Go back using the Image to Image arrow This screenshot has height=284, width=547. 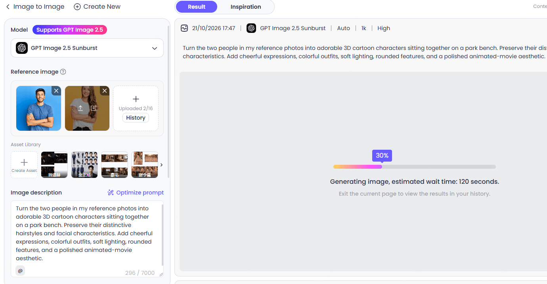coord(8,7)
